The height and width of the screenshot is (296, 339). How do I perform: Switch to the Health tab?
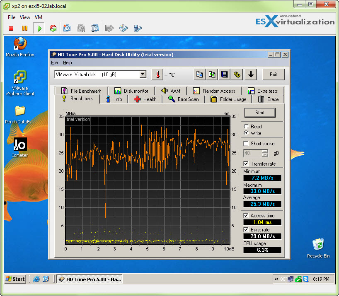(145, 99)
